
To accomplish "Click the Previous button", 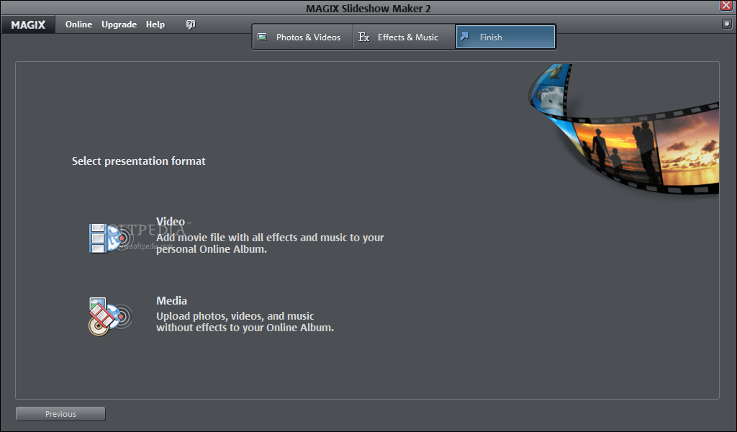I will [x=60, y=414].
